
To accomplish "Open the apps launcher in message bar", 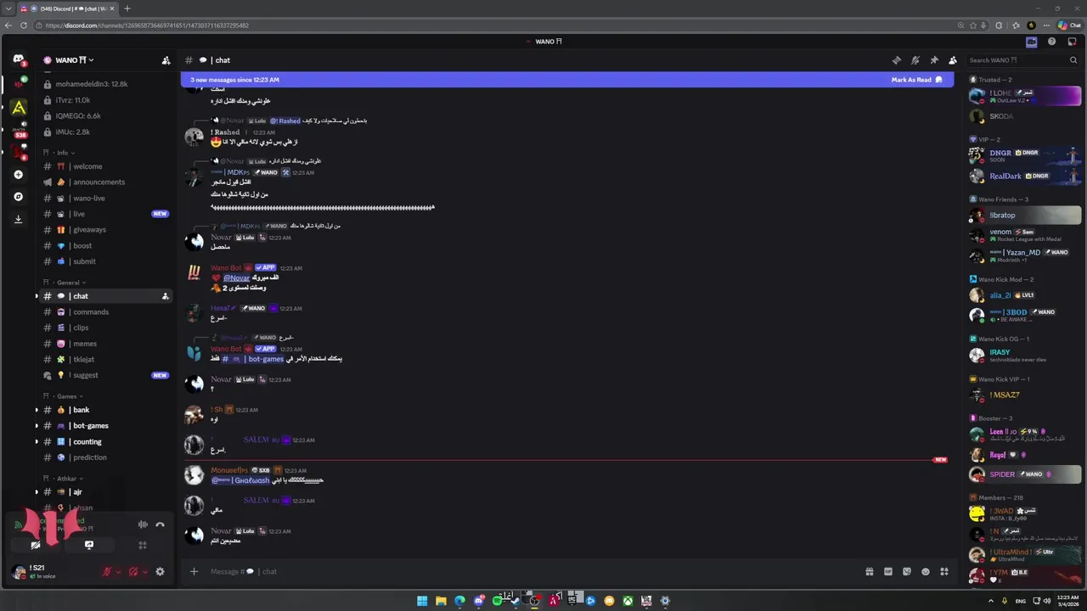I will (944, 571).
